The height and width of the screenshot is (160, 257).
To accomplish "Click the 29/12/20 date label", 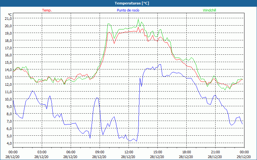I will tap(244, 157).
